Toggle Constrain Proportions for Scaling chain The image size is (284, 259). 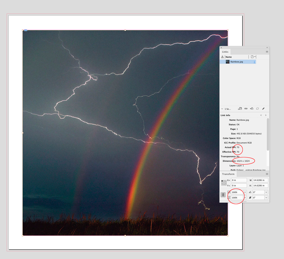pos(223,195)
